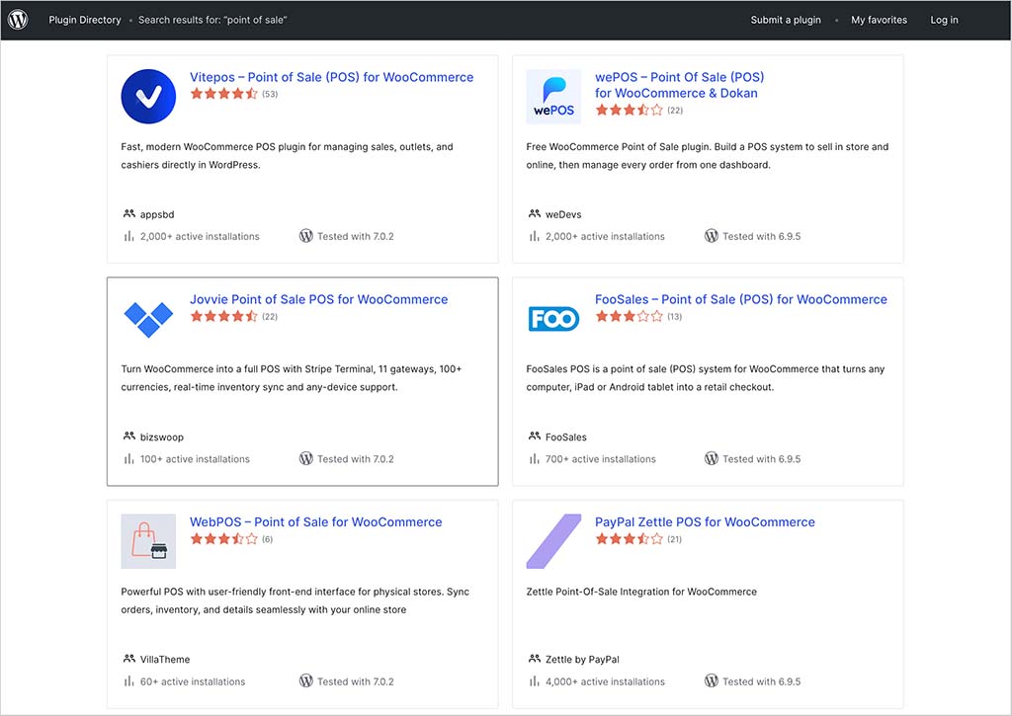This screenshot has height=716, width=1012.
Task: Click installations bar icon in wePOS card
Action: pyautogui.click(x=535, y=236)
